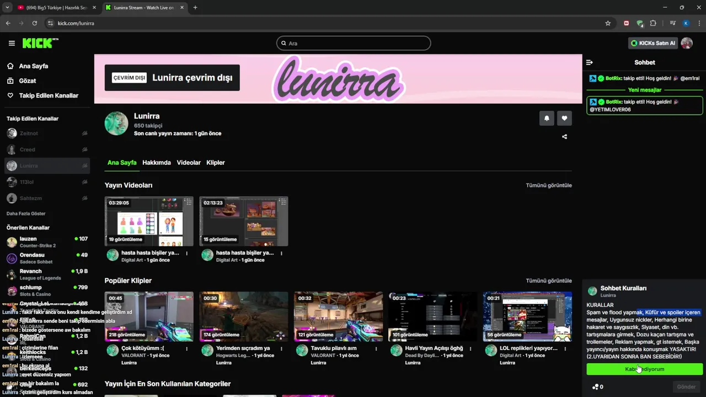Screen dimensions: 706x397
Task: Click the Gönder send button
Action: (686, 387)
